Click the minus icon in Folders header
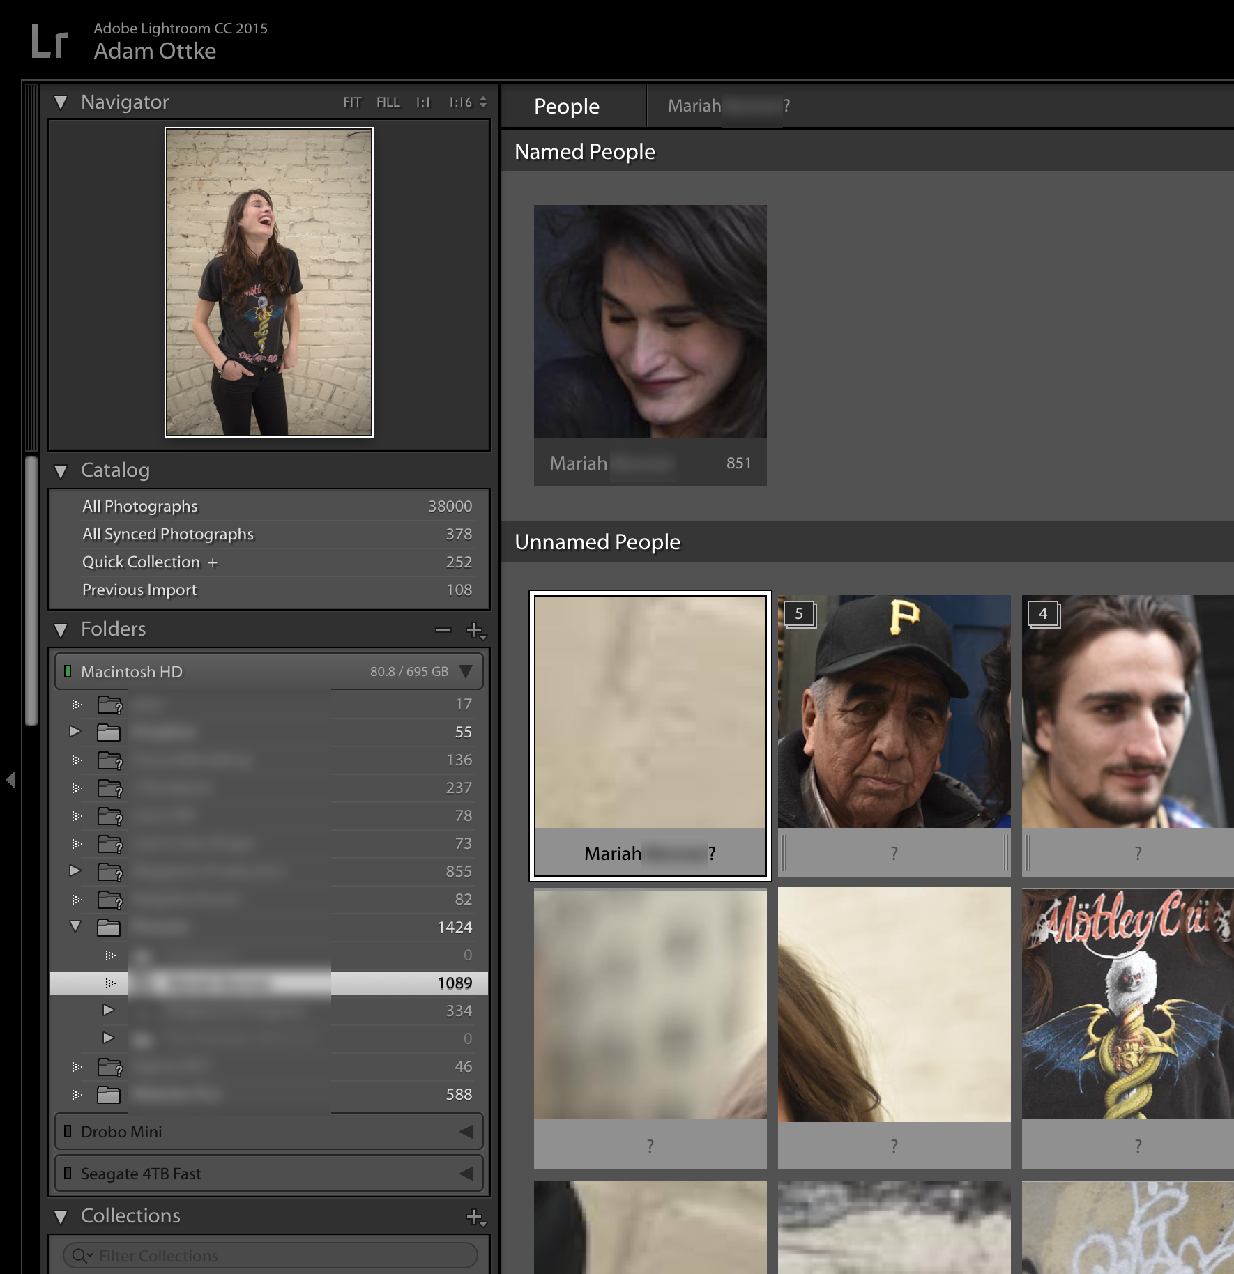 443,630
